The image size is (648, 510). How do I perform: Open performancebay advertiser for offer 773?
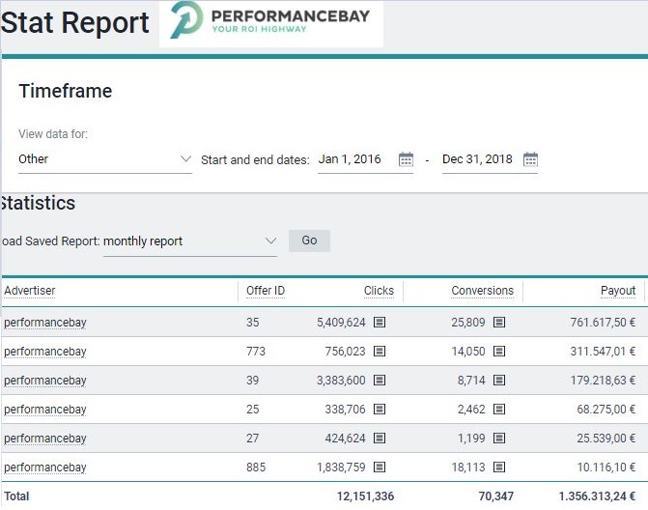[45, 352]
